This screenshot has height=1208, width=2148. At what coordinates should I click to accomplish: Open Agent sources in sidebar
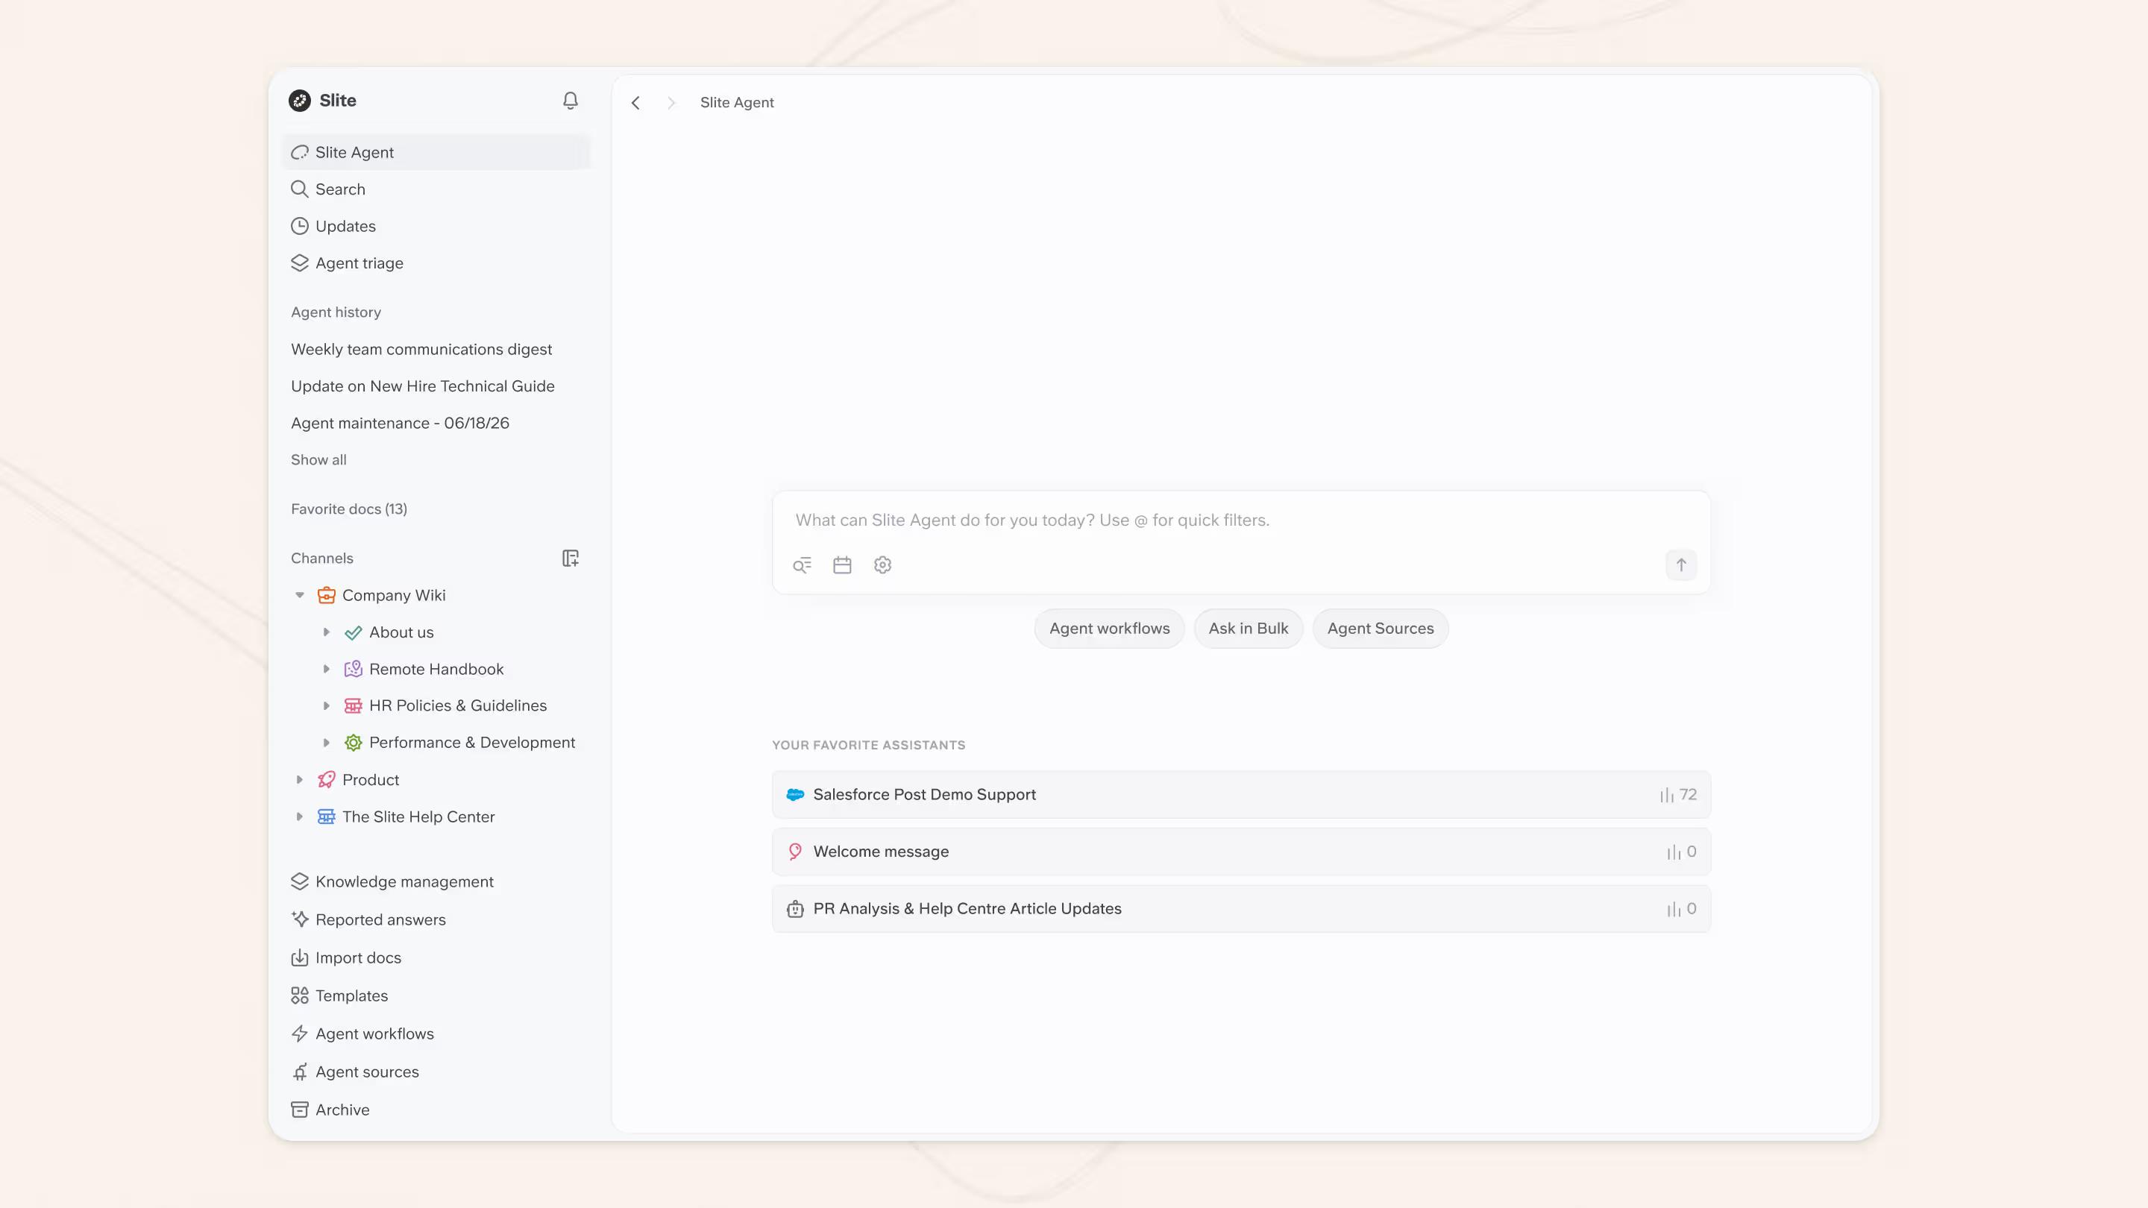pos(437,1072)
